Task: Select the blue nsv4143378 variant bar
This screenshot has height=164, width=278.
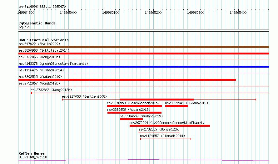Action: 144,67
